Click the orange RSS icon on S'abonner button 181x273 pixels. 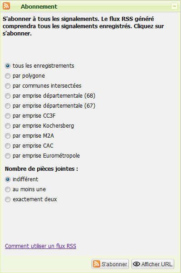click(97, 264)
